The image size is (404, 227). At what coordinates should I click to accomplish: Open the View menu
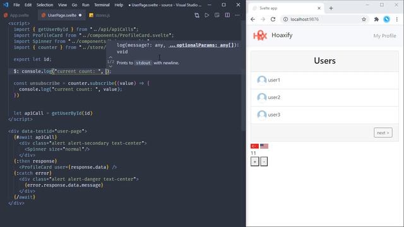point(62,5)
